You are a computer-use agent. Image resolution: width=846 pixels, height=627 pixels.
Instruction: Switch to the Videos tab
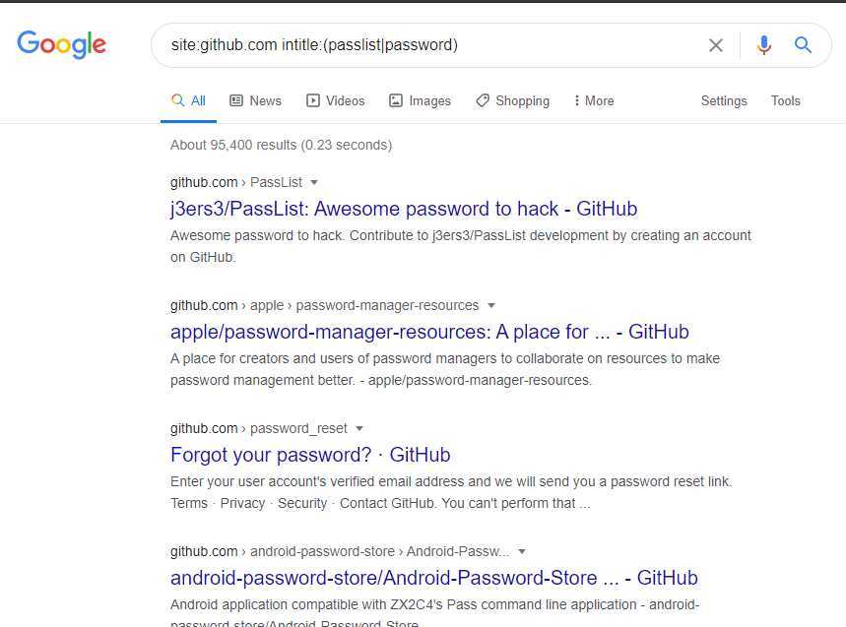(336, 100)
